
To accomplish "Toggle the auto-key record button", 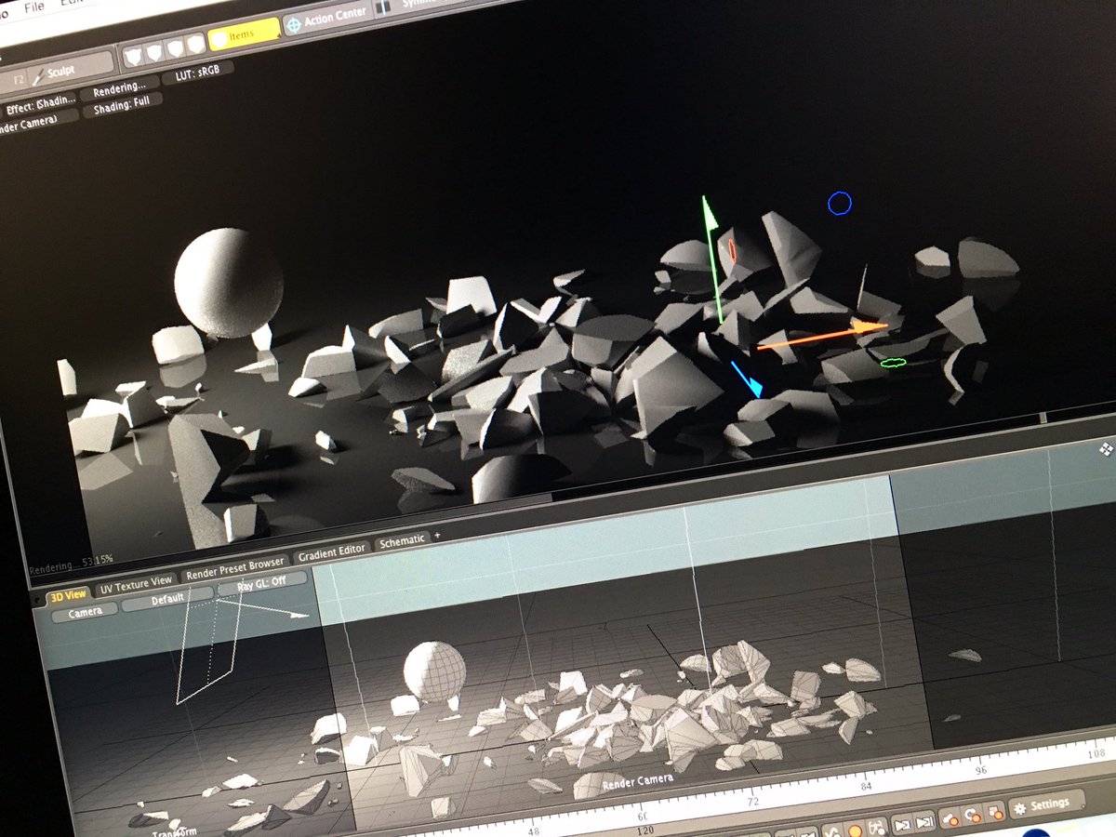I will 855,830.
